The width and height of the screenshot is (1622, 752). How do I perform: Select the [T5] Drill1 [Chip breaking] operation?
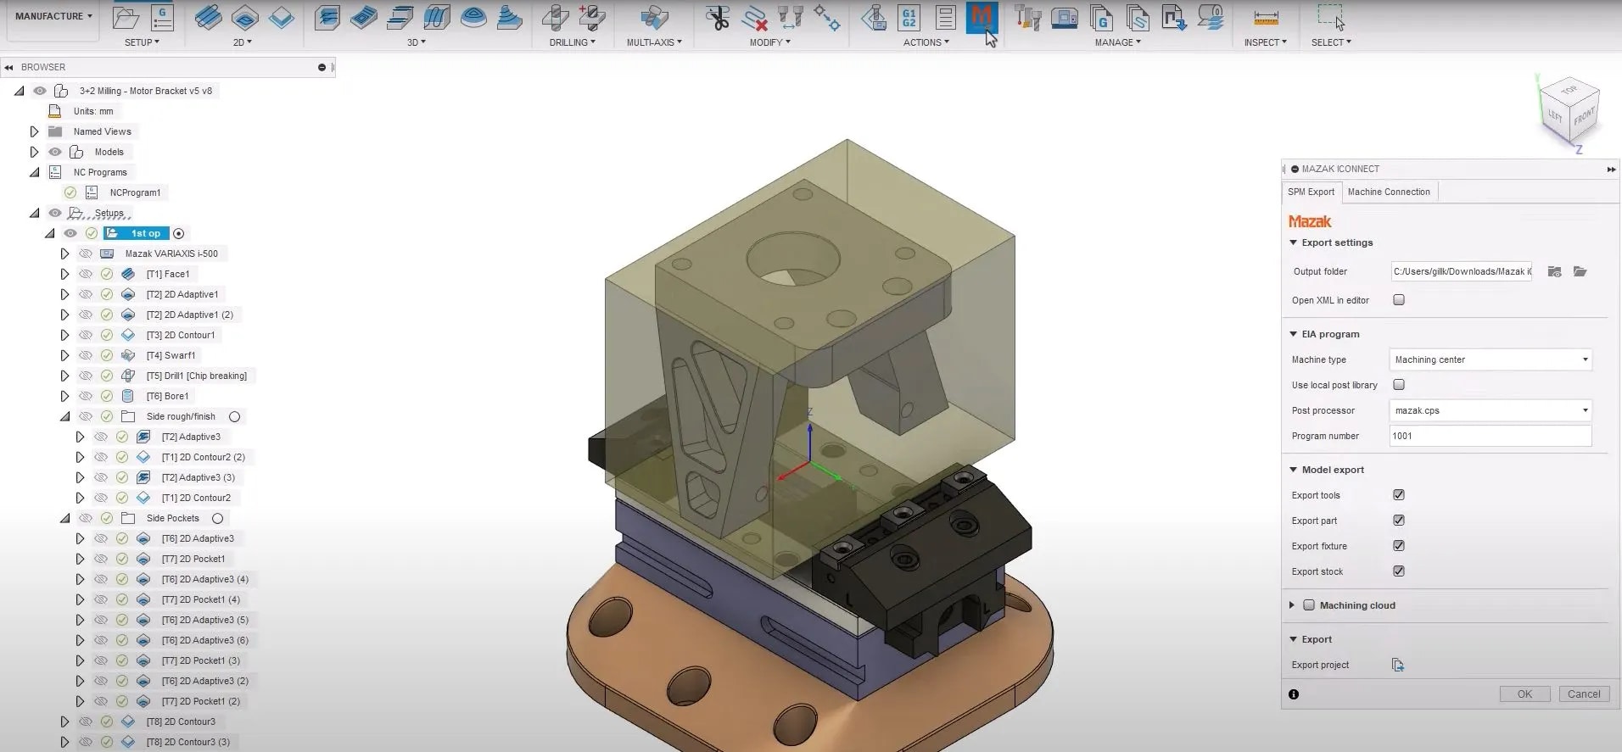[x=197, y=376]
